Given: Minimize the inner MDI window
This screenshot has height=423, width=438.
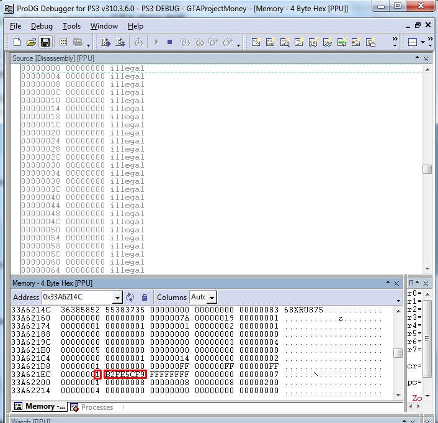Looking at the screenshot, I should tap(408, 27).
